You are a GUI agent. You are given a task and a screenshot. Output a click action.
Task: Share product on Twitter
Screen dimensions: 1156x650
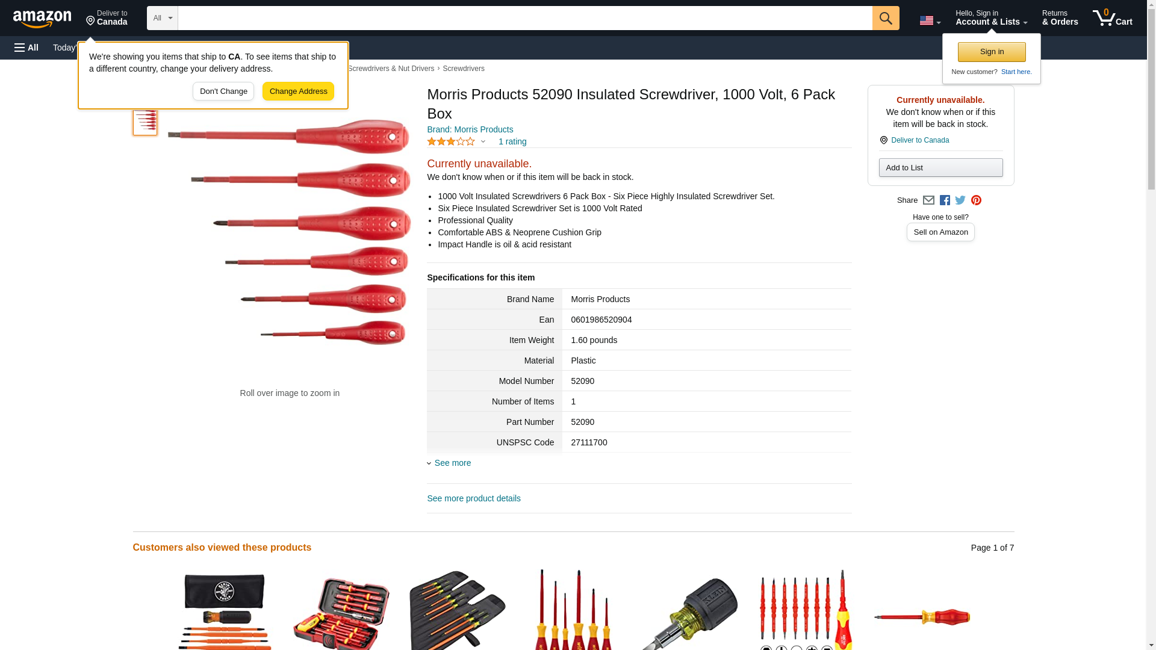[x=960, y=200]
